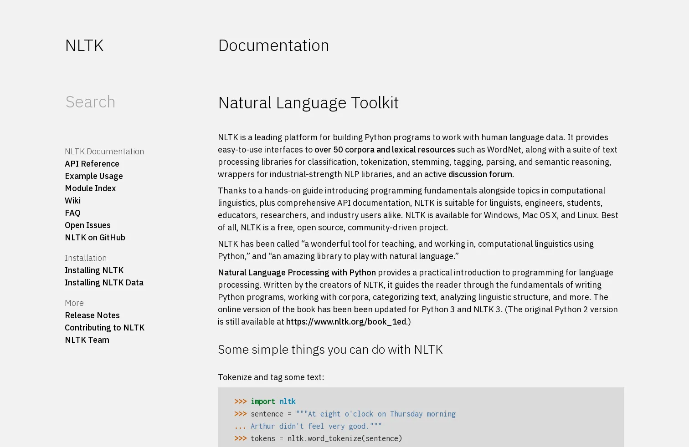Click the 'import nltk' code line
Screen dimensions: 689x447
click(265, 401)
